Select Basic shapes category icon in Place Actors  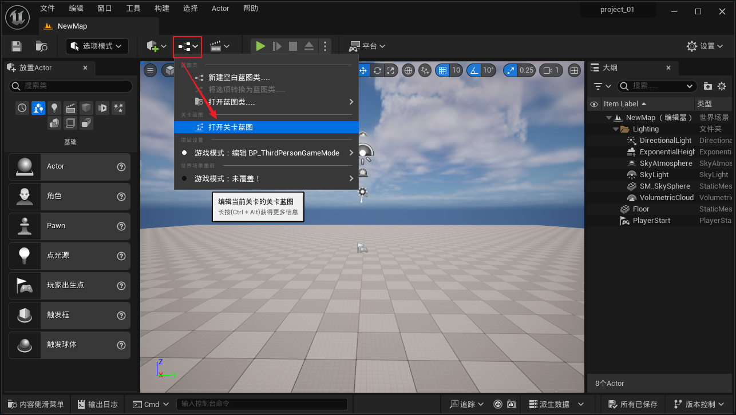click(38, 107)
